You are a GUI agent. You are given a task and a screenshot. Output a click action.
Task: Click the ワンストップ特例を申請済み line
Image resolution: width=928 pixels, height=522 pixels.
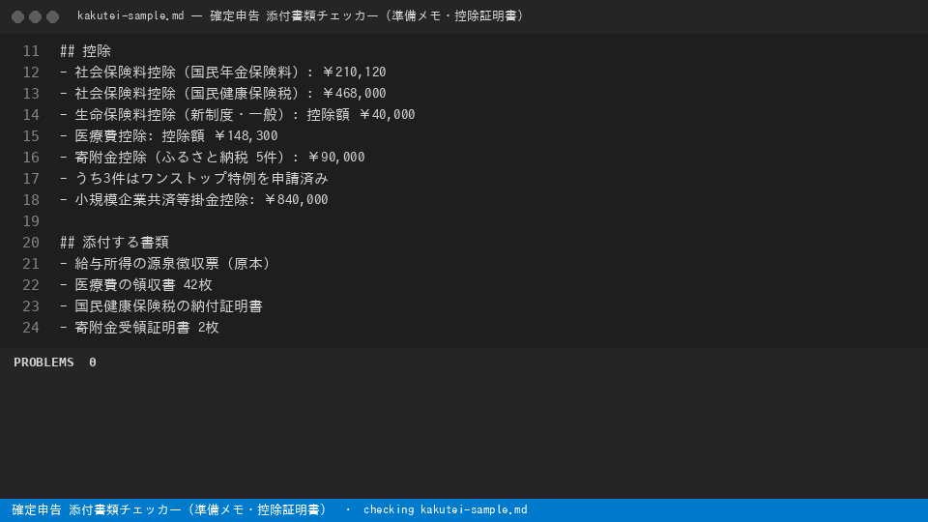tap(194, 179)
